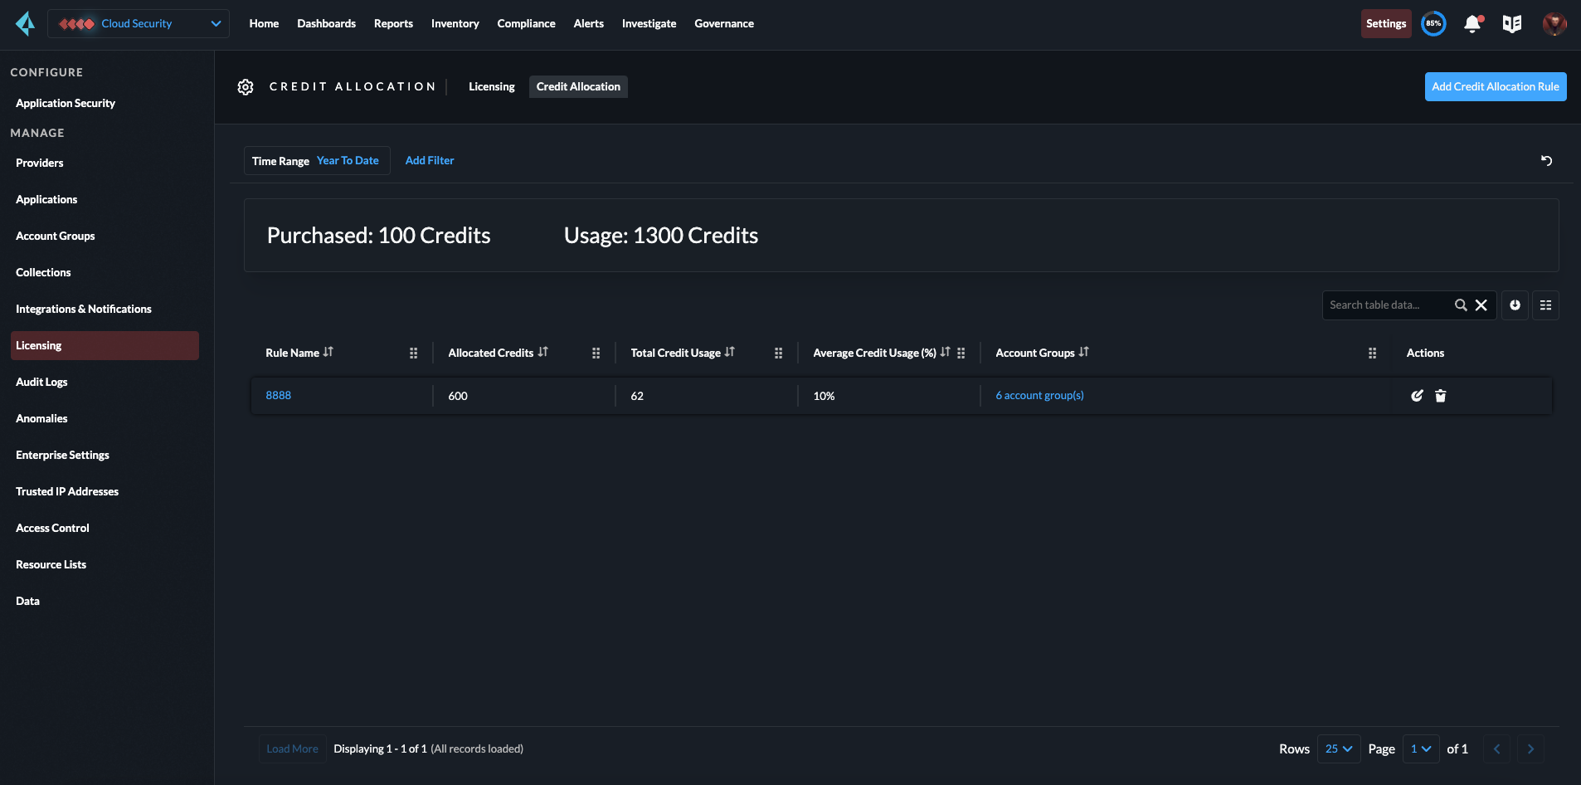1581x785 pixels.
Task: Open the column configuration icon next to download
Action: pos(1545,305)
